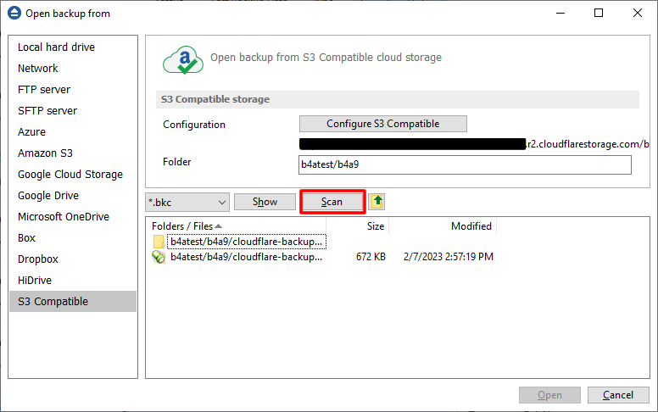This screenshot has width=658, height=412.
Task: Click the yellow folder icon in file list
Action: 159,242
